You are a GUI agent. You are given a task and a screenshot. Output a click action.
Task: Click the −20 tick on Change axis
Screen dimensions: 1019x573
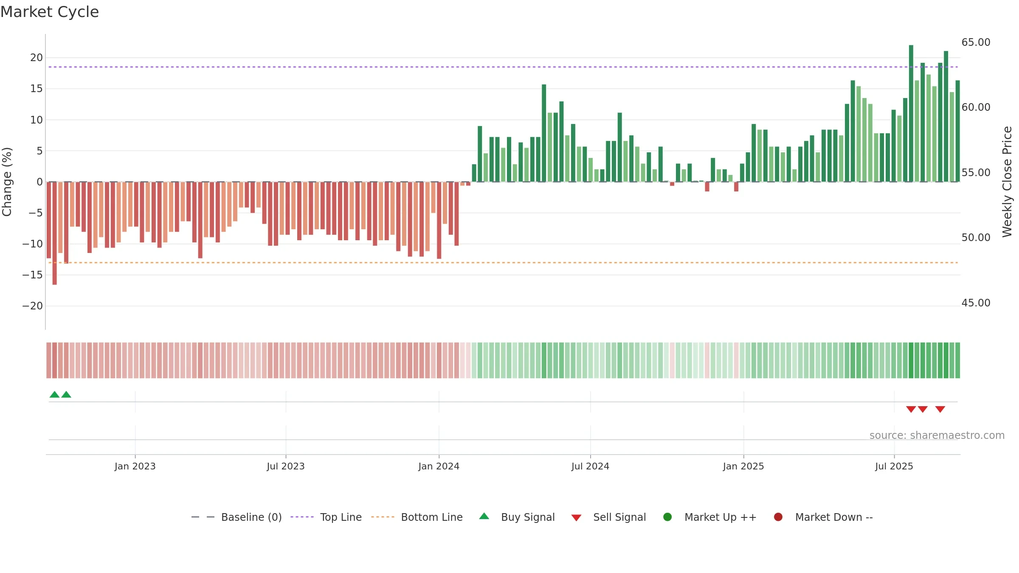(x=33, y=306)
